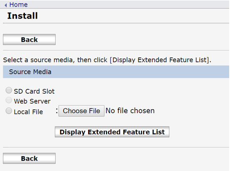This screenshot has width=230, height=171.
Task: Click the Display Extended Feature List button
Action: (112, 132)
